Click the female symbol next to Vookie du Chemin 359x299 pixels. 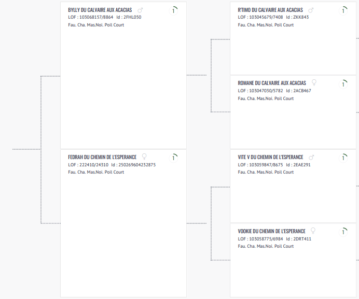pyautogui.click(x=313, y=231)
